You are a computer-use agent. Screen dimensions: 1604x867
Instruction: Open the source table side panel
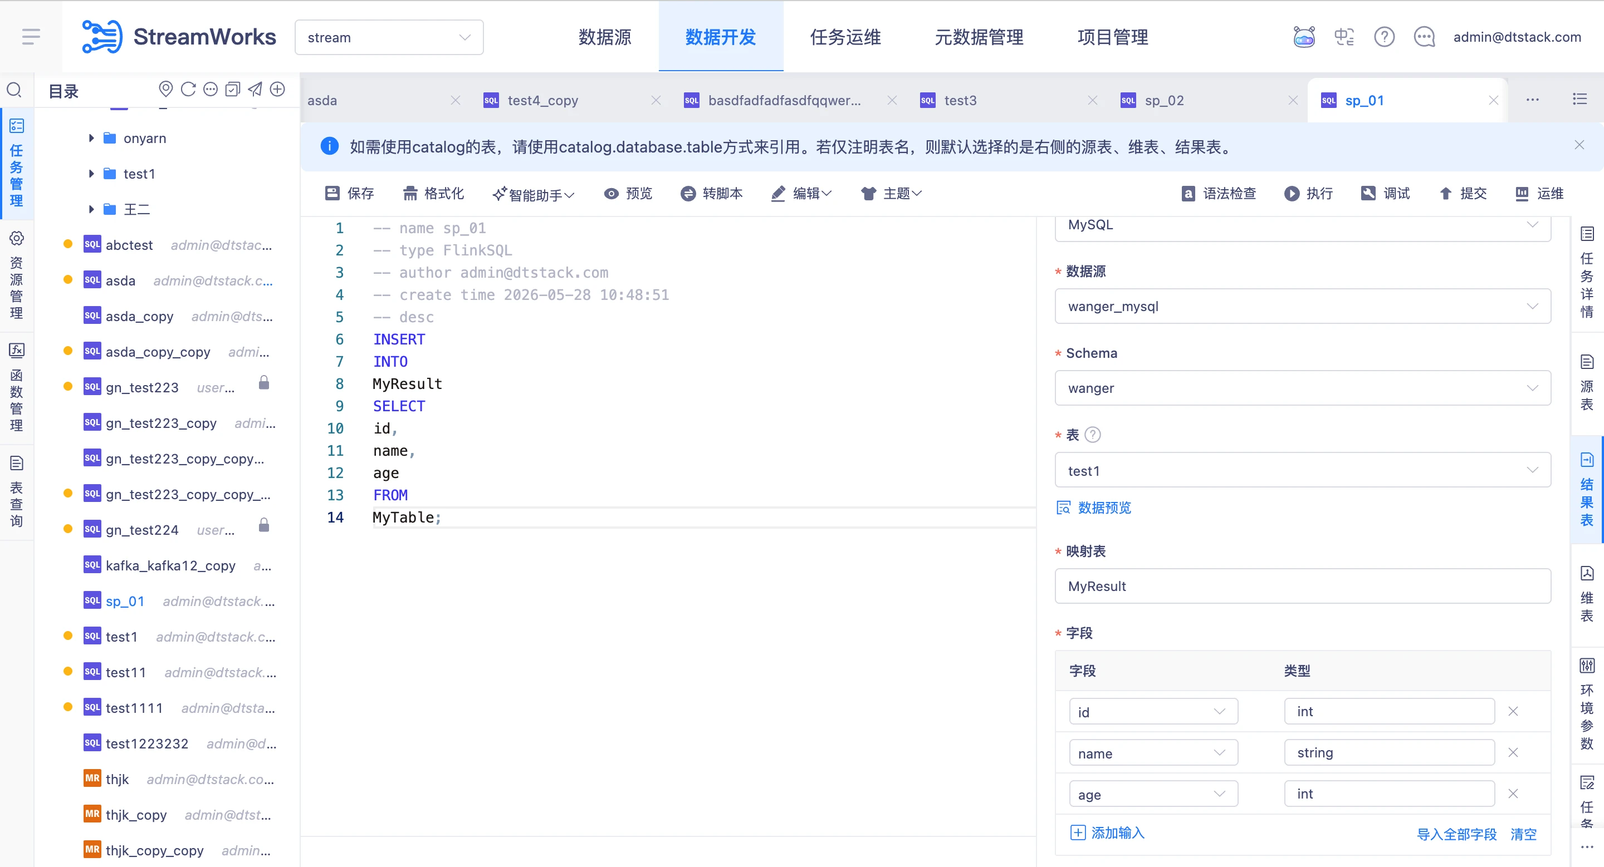(x=1587, y=382)
